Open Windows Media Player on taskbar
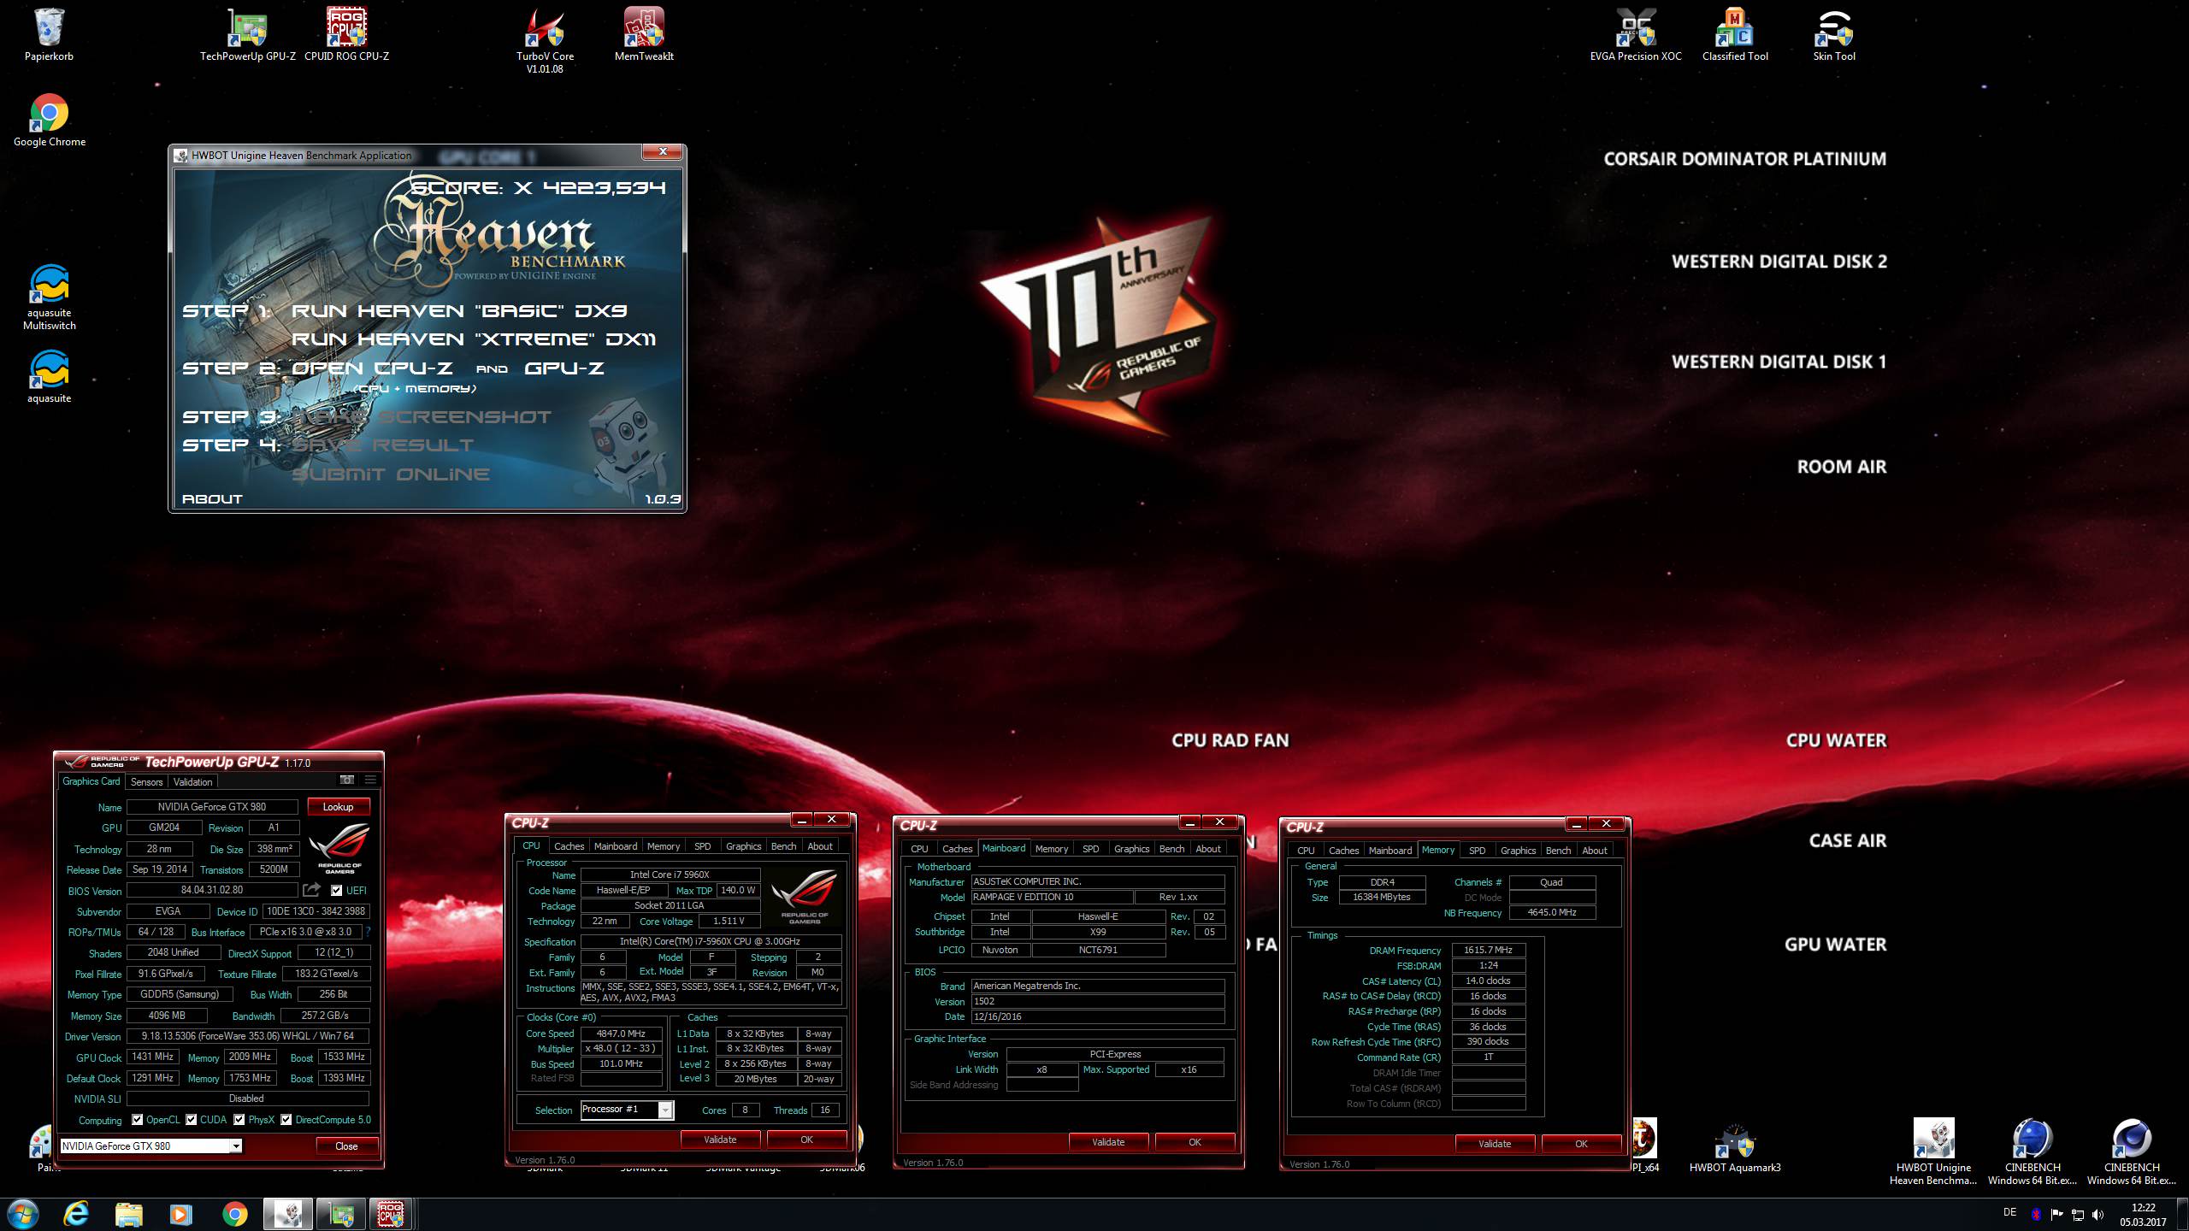Screen dimensions: 2189x1231 coord(180,1214)
